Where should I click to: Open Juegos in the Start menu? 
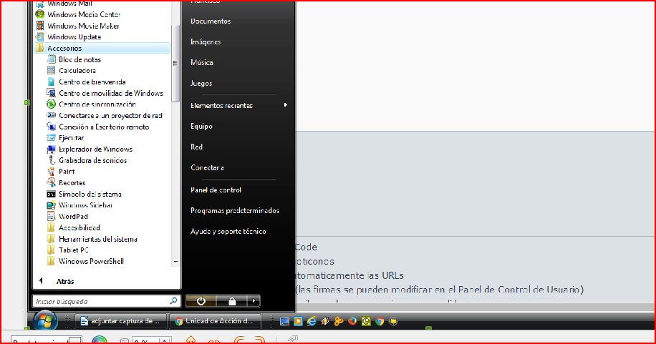point(201,83)
